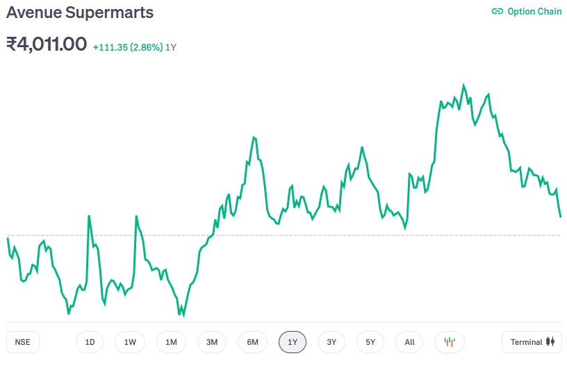Switch chart to 1W range
Viewport: 567px width, 365px height.
tap(130, 342)
